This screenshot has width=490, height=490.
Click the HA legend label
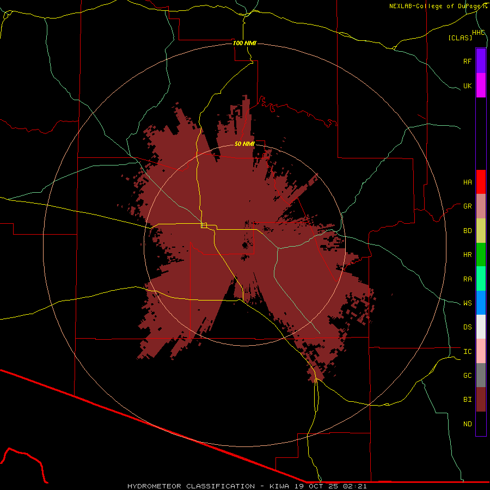[467, 182]
